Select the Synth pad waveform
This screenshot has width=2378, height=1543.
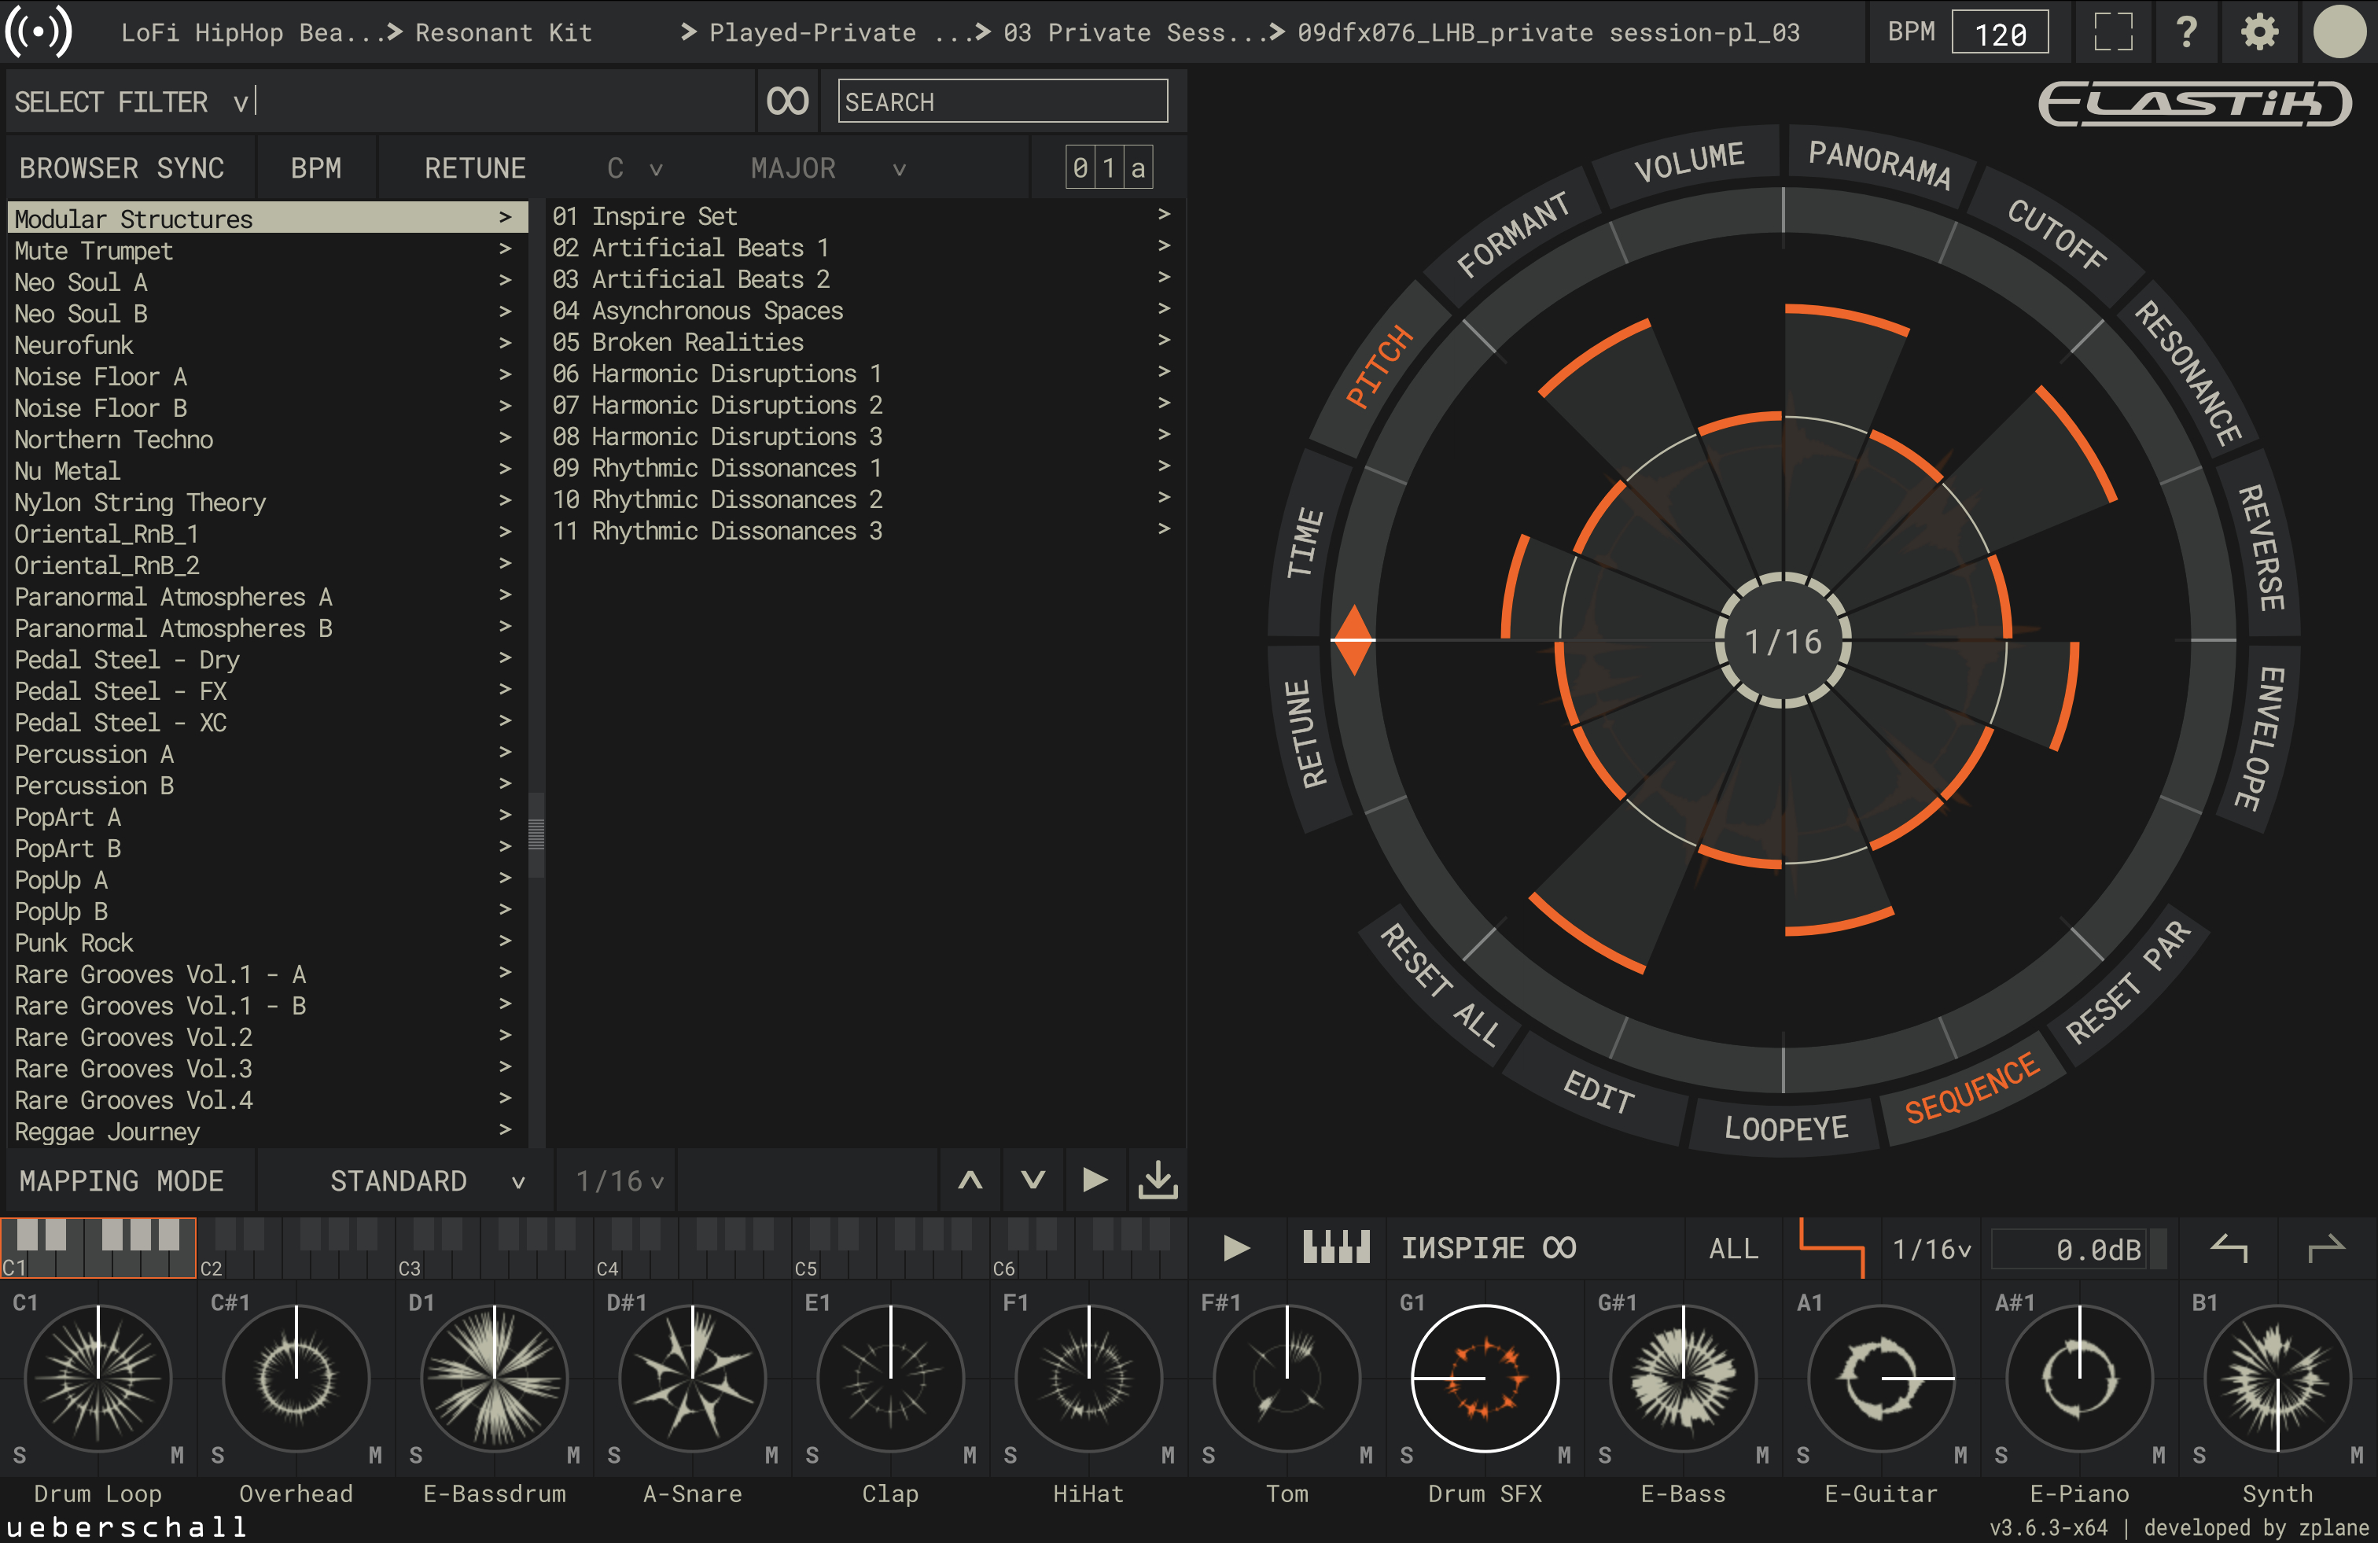point(2277,1378)
